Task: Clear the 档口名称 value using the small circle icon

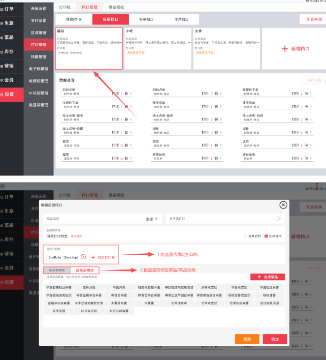Action: (156, 219)
